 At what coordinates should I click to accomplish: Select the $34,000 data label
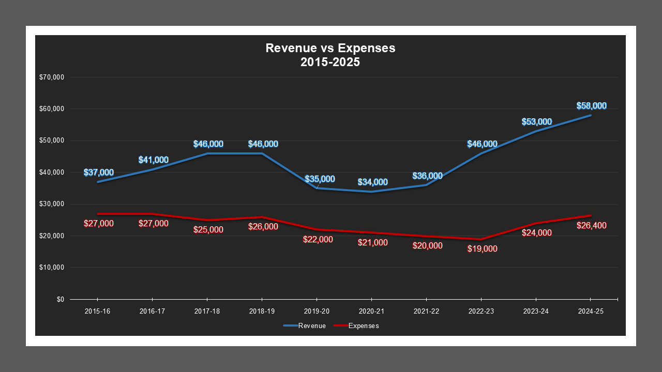click(372, 182)
